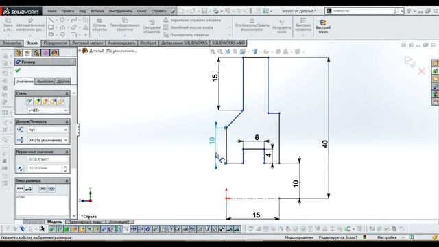Click the Zoom to Area icon
The width and height of the screenshot is (439, 247).
[x=220, y=52]
